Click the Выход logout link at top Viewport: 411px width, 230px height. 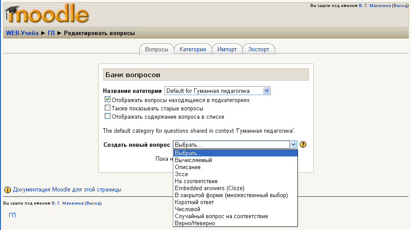point(400,6)
